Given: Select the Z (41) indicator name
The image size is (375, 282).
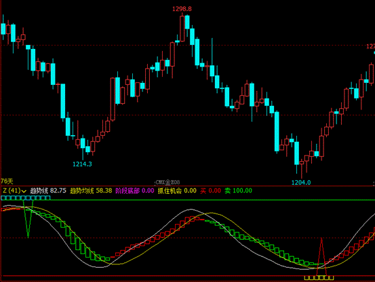Looking at the screenshot, I should tap(12, 191).
